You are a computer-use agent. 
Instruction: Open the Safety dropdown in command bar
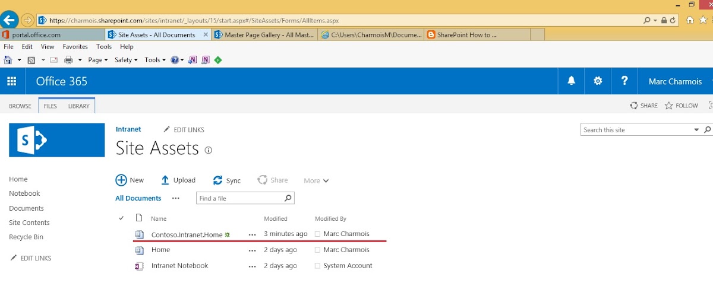(x=126, y=60)
